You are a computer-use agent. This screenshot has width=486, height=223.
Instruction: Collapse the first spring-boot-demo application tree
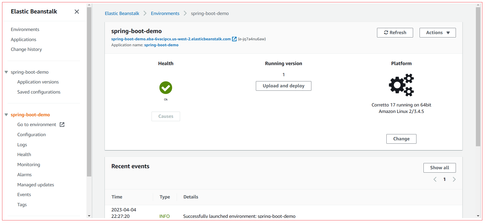click(x=6, y=72)
